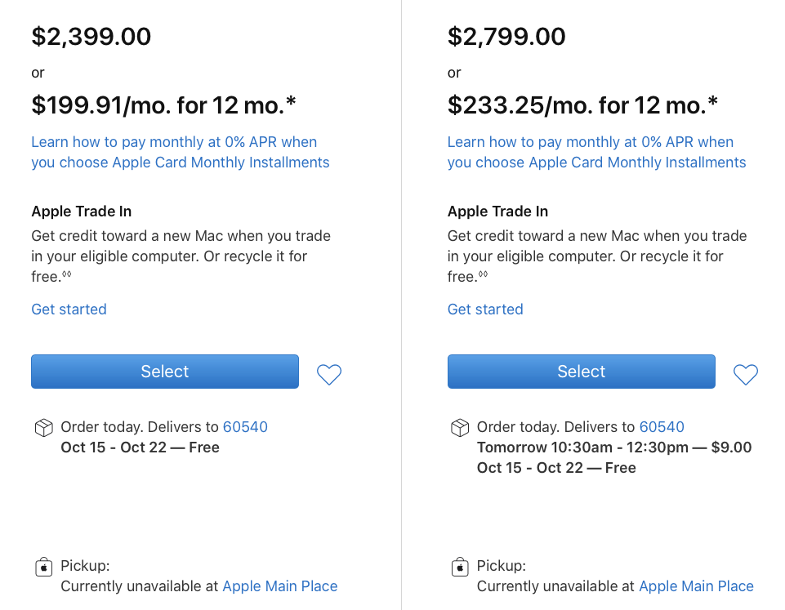Get started with Trade In for $2,799.00 model
Image resolution: width=785 pixels, height=610 pixels.
485,309
